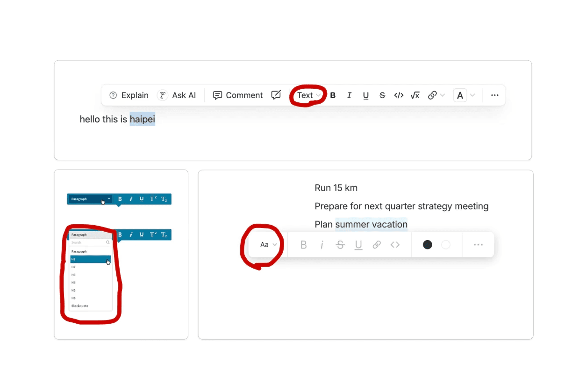Open the Ask AI assistant
This screenshot has width=586, height=384.
tap(177, 95)
